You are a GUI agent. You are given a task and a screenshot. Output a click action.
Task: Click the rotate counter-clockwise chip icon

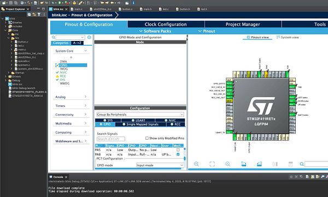pos(259,164)
